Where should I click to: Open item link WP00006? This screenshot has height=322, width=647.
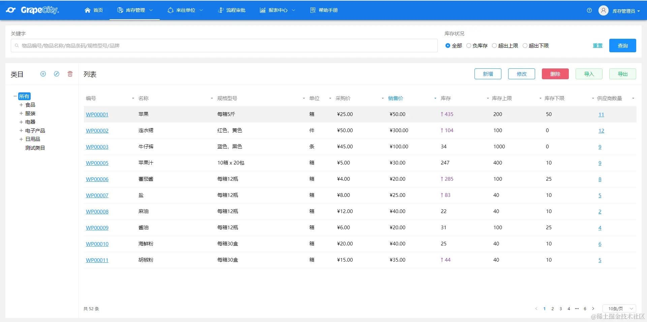click(x=97, y=179)
